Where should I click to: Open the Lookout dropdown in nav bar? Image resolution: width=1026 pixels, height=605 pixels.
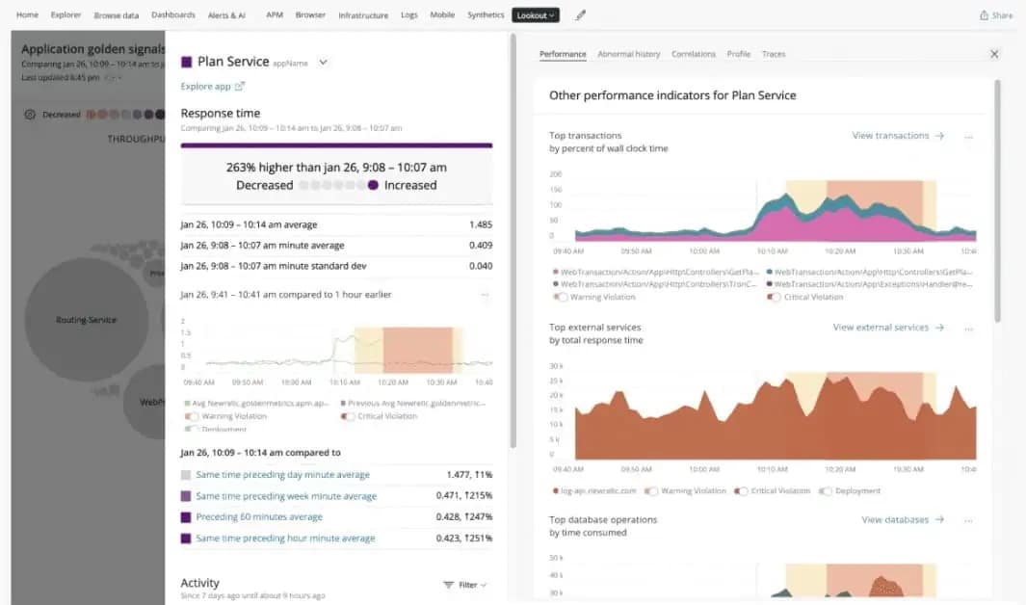(x=536, y=15)
